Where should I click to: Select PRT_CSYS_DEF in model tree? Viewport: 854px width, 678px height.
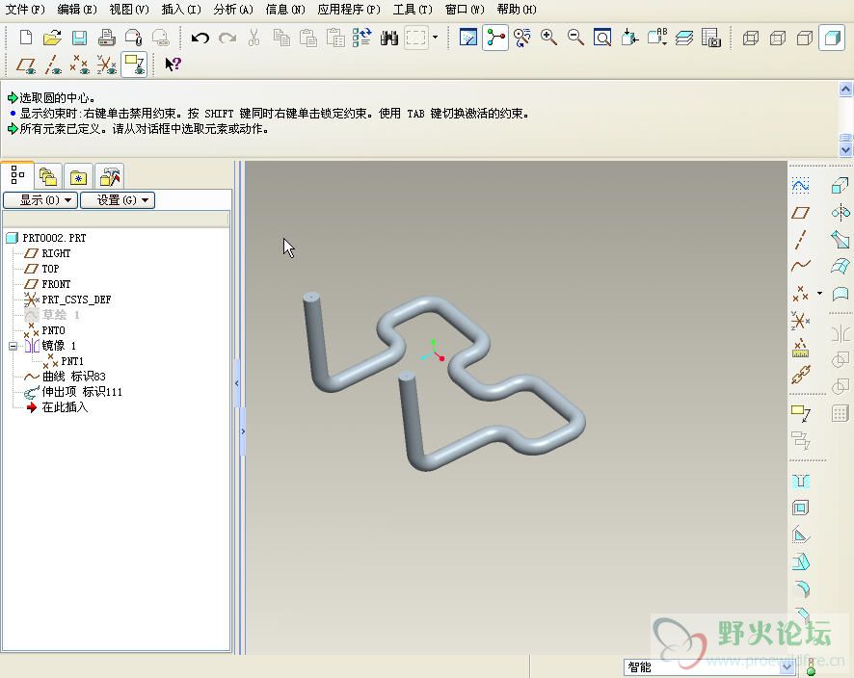coord(76,300)
